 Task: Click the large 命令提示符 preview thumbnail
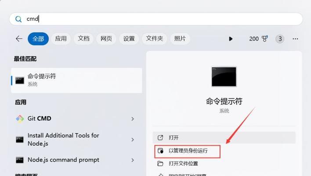click(x=224, y=77)
